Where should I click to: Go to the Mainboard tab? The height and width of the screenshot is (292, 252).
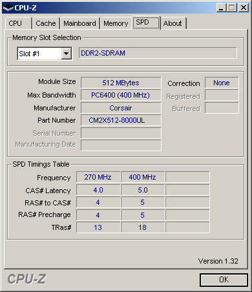(79, 23)
